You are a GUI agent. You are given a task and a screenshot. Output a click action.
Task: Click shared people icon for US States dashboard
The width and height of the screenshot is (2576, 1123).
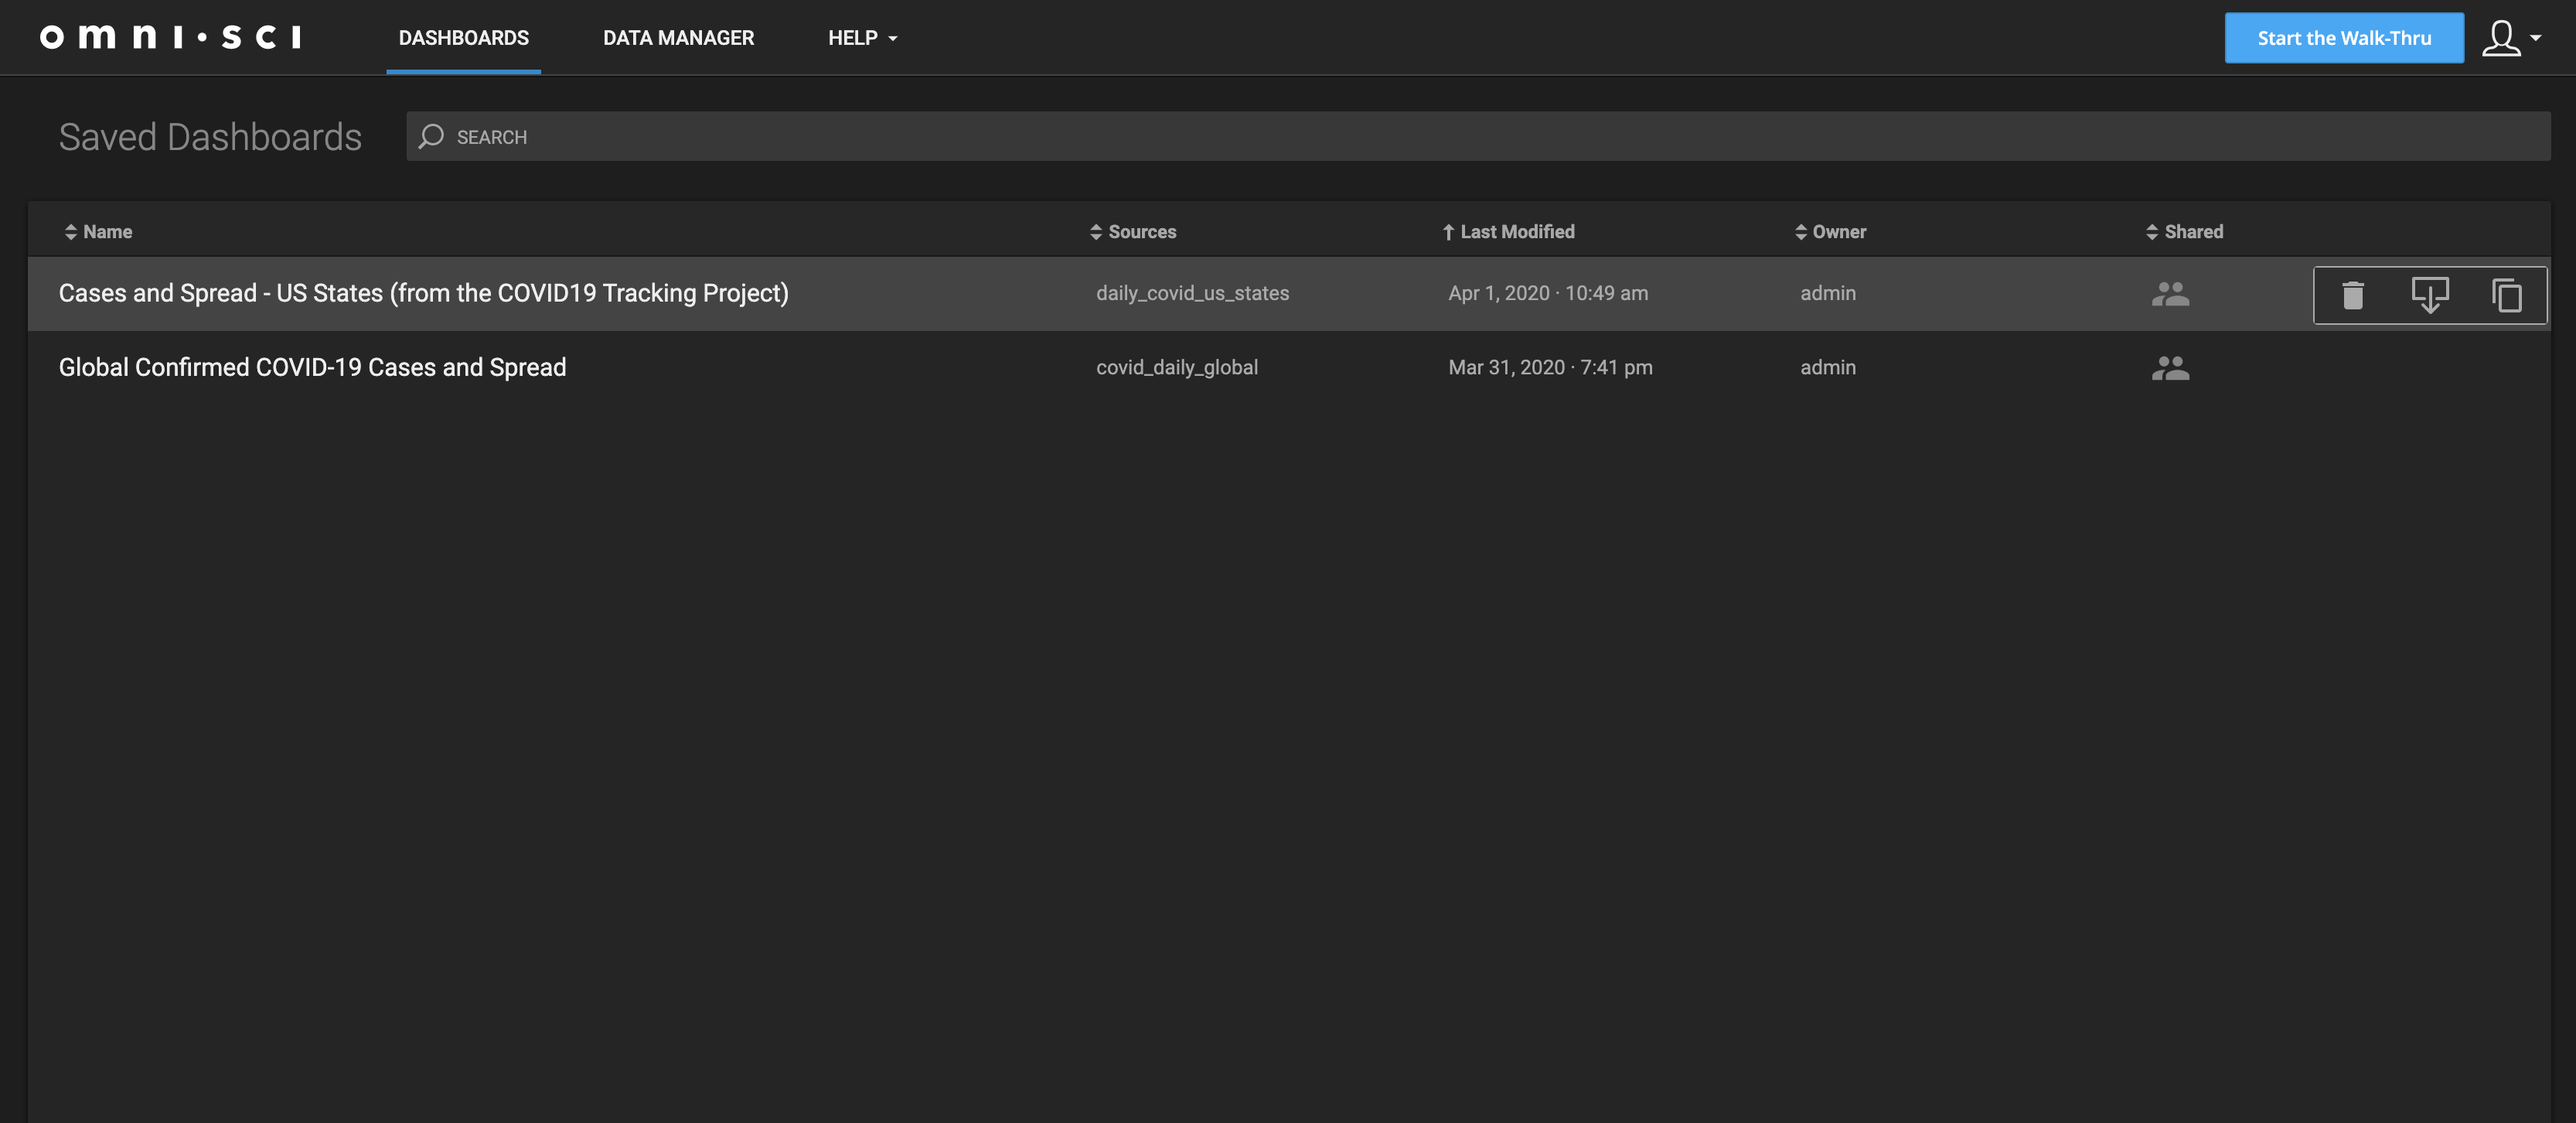pos(2170,294)
